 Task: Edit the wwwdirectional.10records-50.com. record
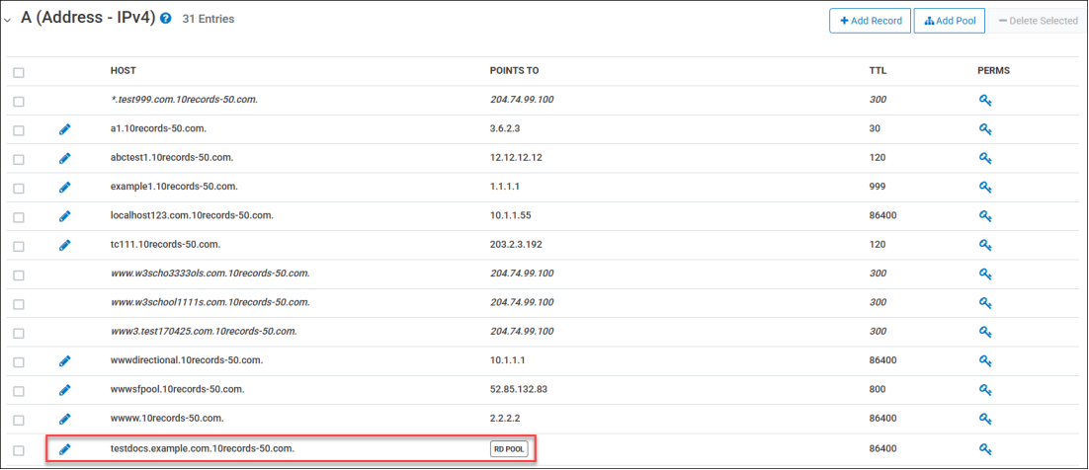click(x=64, y=361)
